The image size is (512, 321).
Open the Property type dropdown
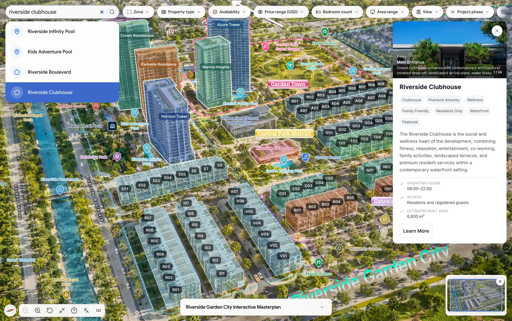point(181,12)
